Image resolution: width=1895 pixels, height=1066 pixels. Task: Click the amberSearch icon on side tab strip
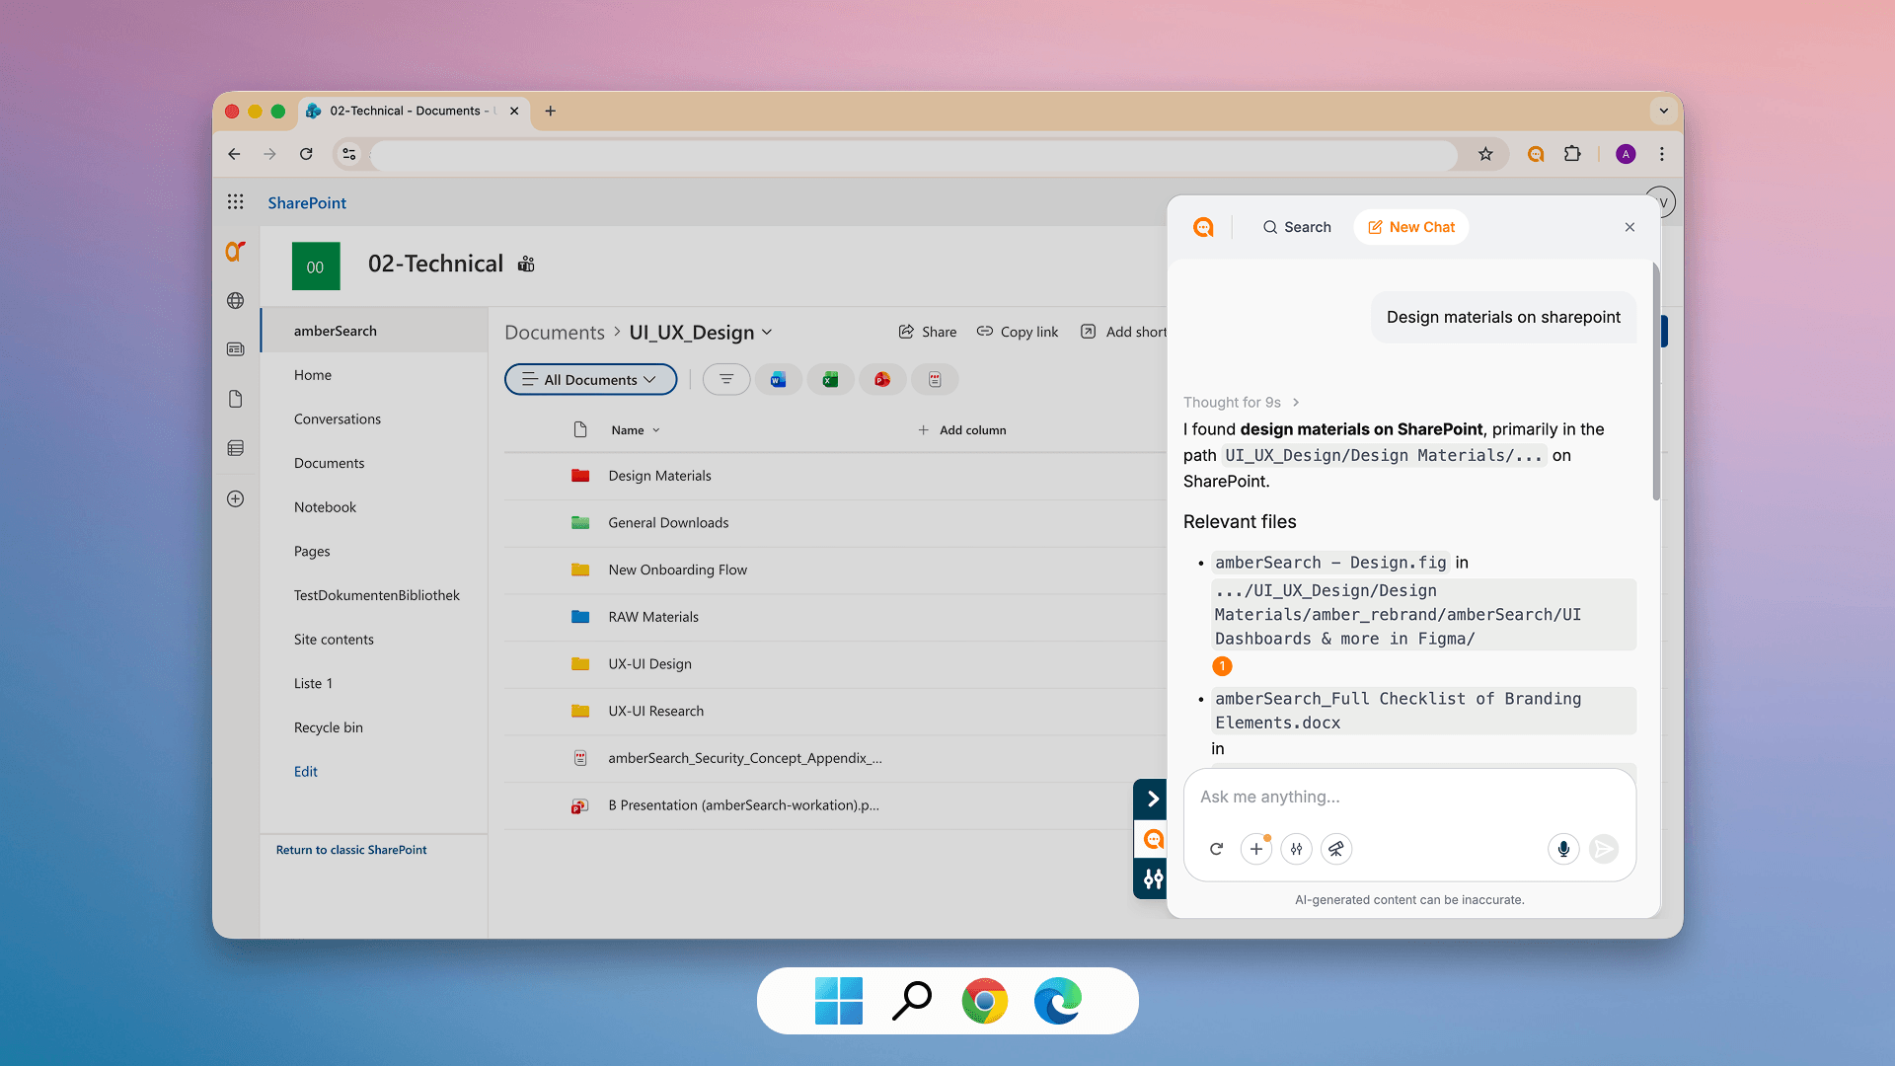1152,840
